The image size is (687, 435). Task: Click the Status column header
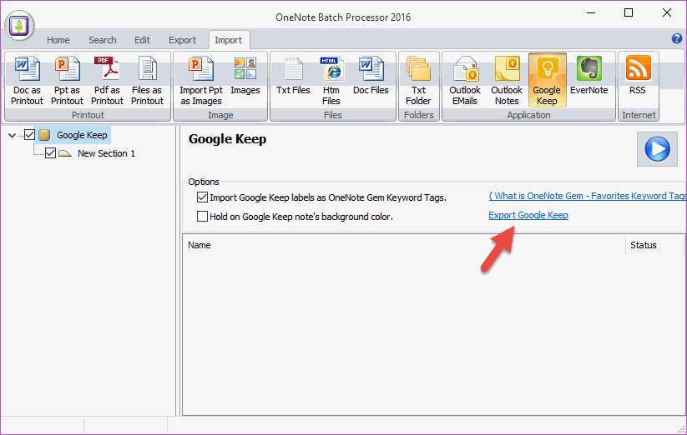click(x=654, y=245)
